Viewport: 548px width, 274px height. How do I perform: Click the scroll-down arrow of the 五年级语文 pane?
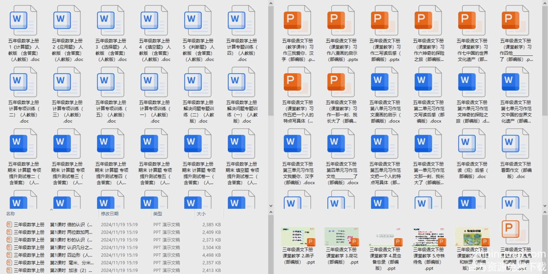point(545,206)
